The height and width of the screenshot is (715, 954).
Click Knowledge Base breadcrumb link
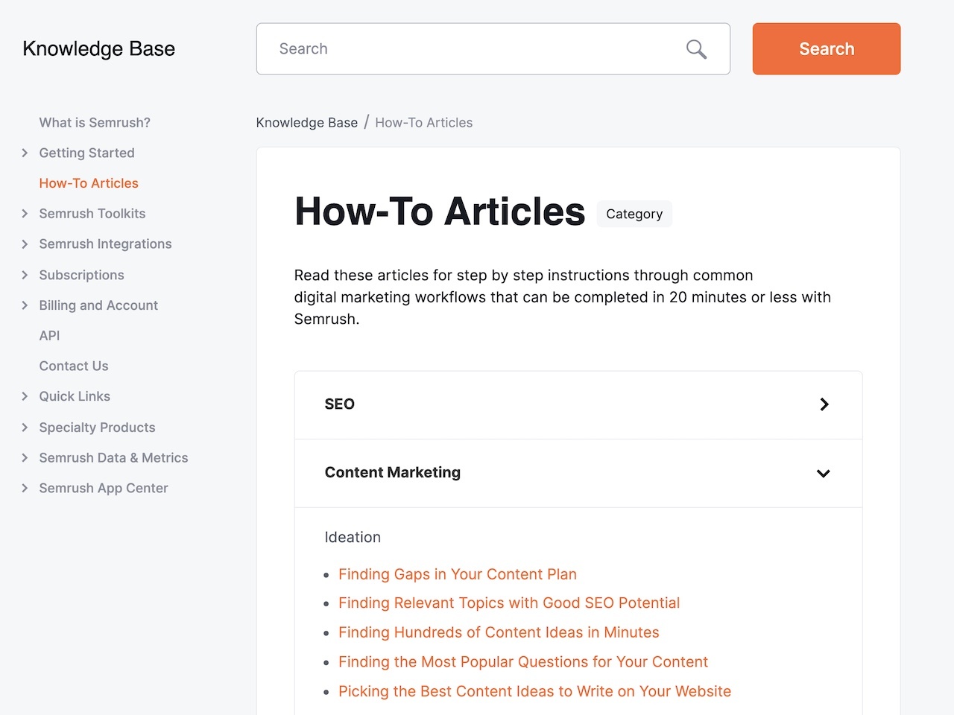307,122
